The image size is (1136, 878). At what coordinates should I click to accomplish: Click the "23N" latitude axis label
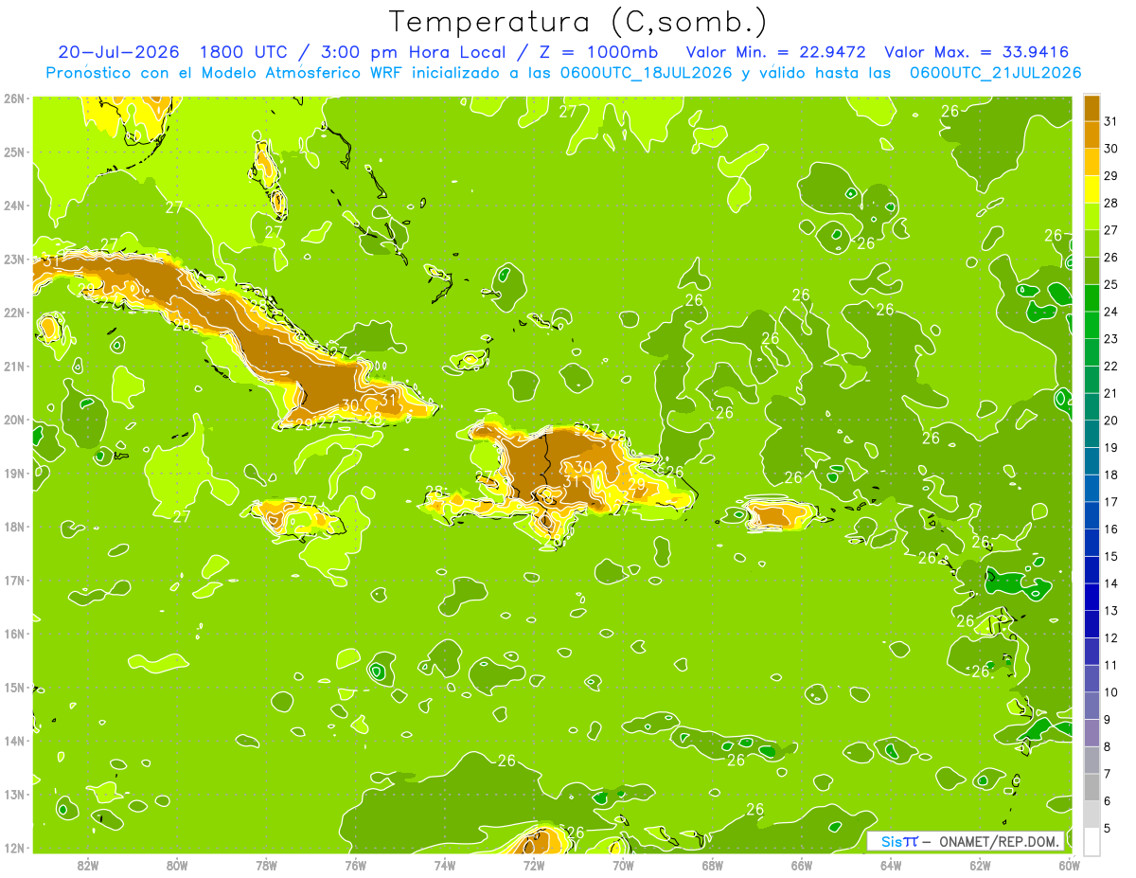(13, 259)
